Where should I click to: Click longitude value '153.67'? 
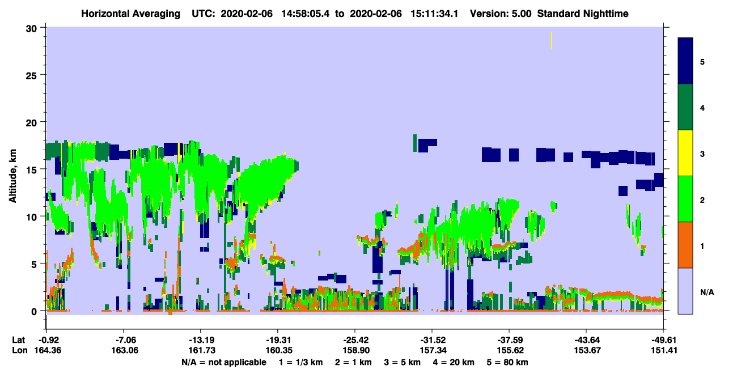pos(586,350)
